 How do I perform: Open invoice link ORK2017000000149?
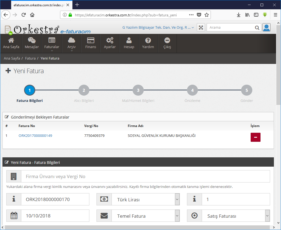click(x=35, y=136)
